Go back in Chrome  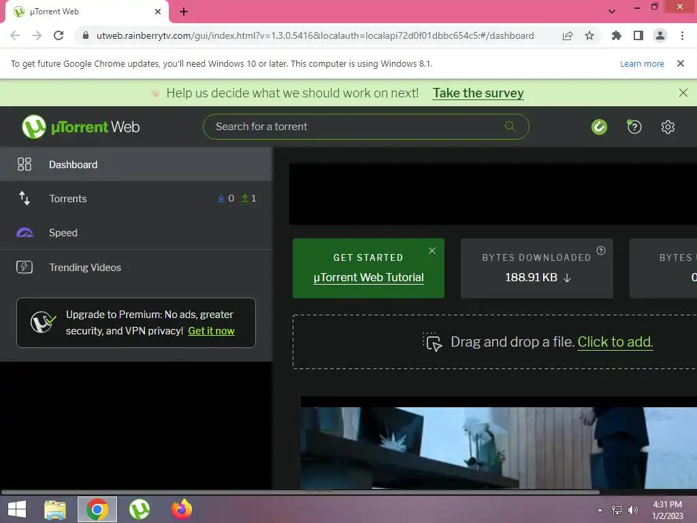click(15, 35)
